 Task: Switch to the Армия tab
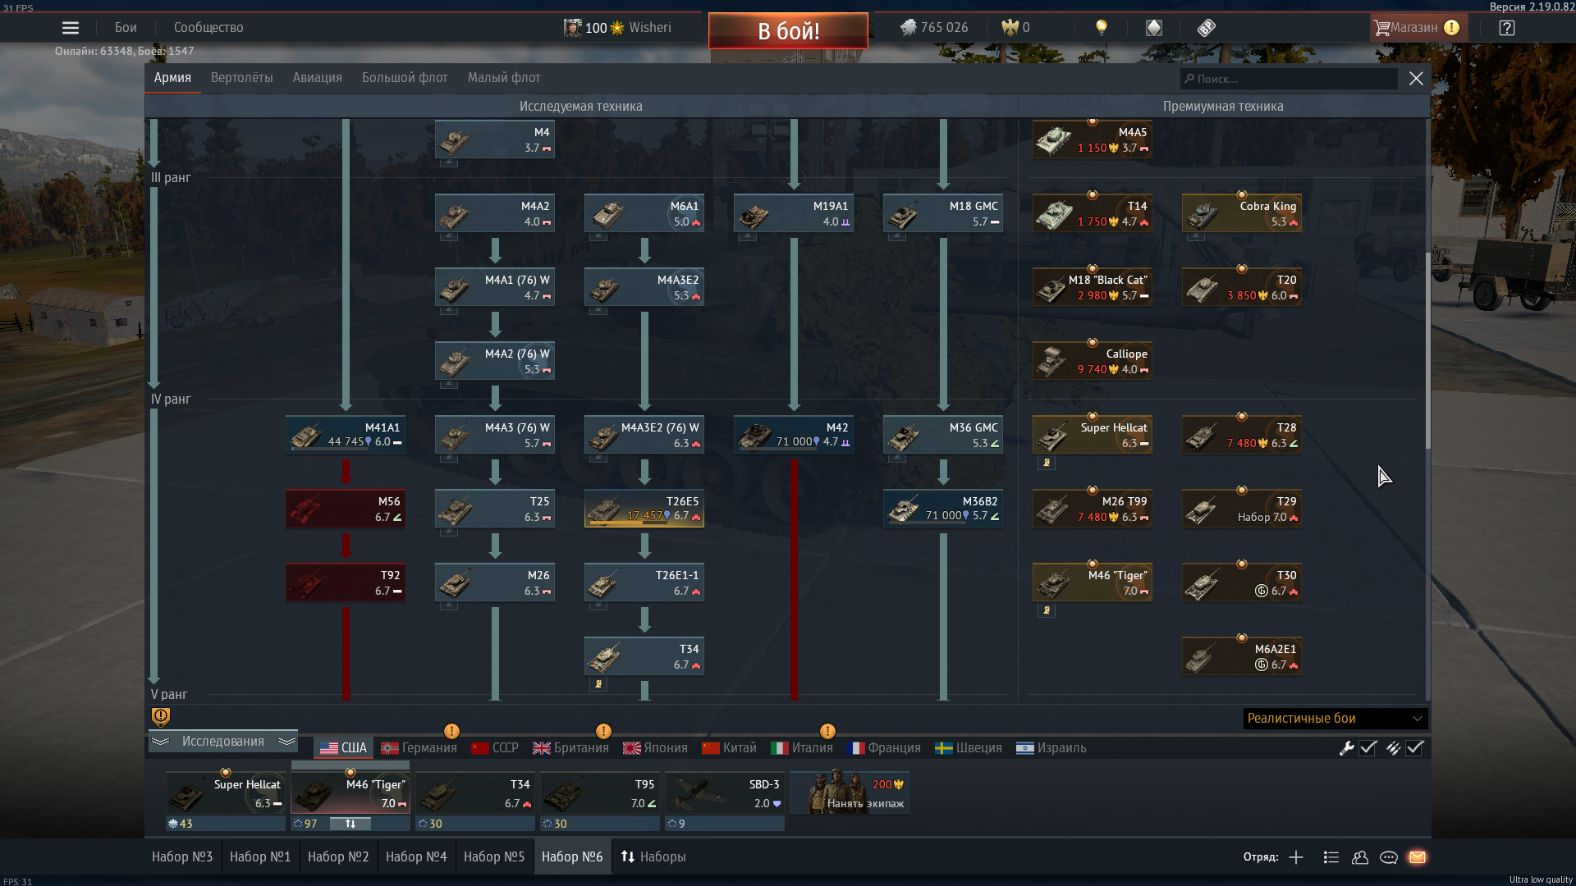[x=172, y=78]
